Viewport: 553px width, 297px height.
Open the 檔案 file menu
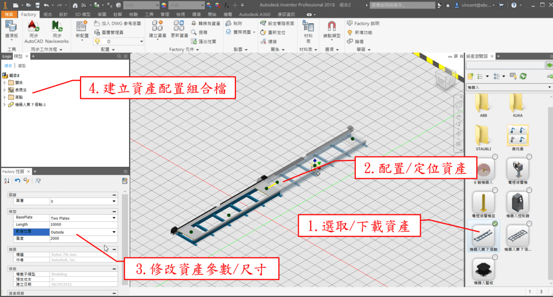9,15
